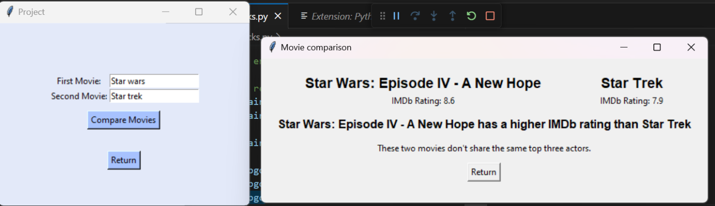Grab the debug toolbar drag handle

[x=382, y=16]
